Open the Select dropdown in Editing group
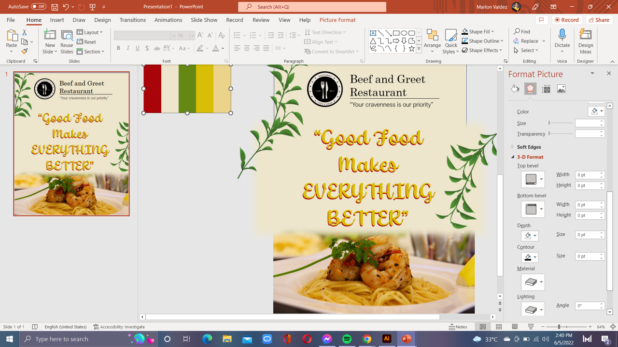 (526, 50)
